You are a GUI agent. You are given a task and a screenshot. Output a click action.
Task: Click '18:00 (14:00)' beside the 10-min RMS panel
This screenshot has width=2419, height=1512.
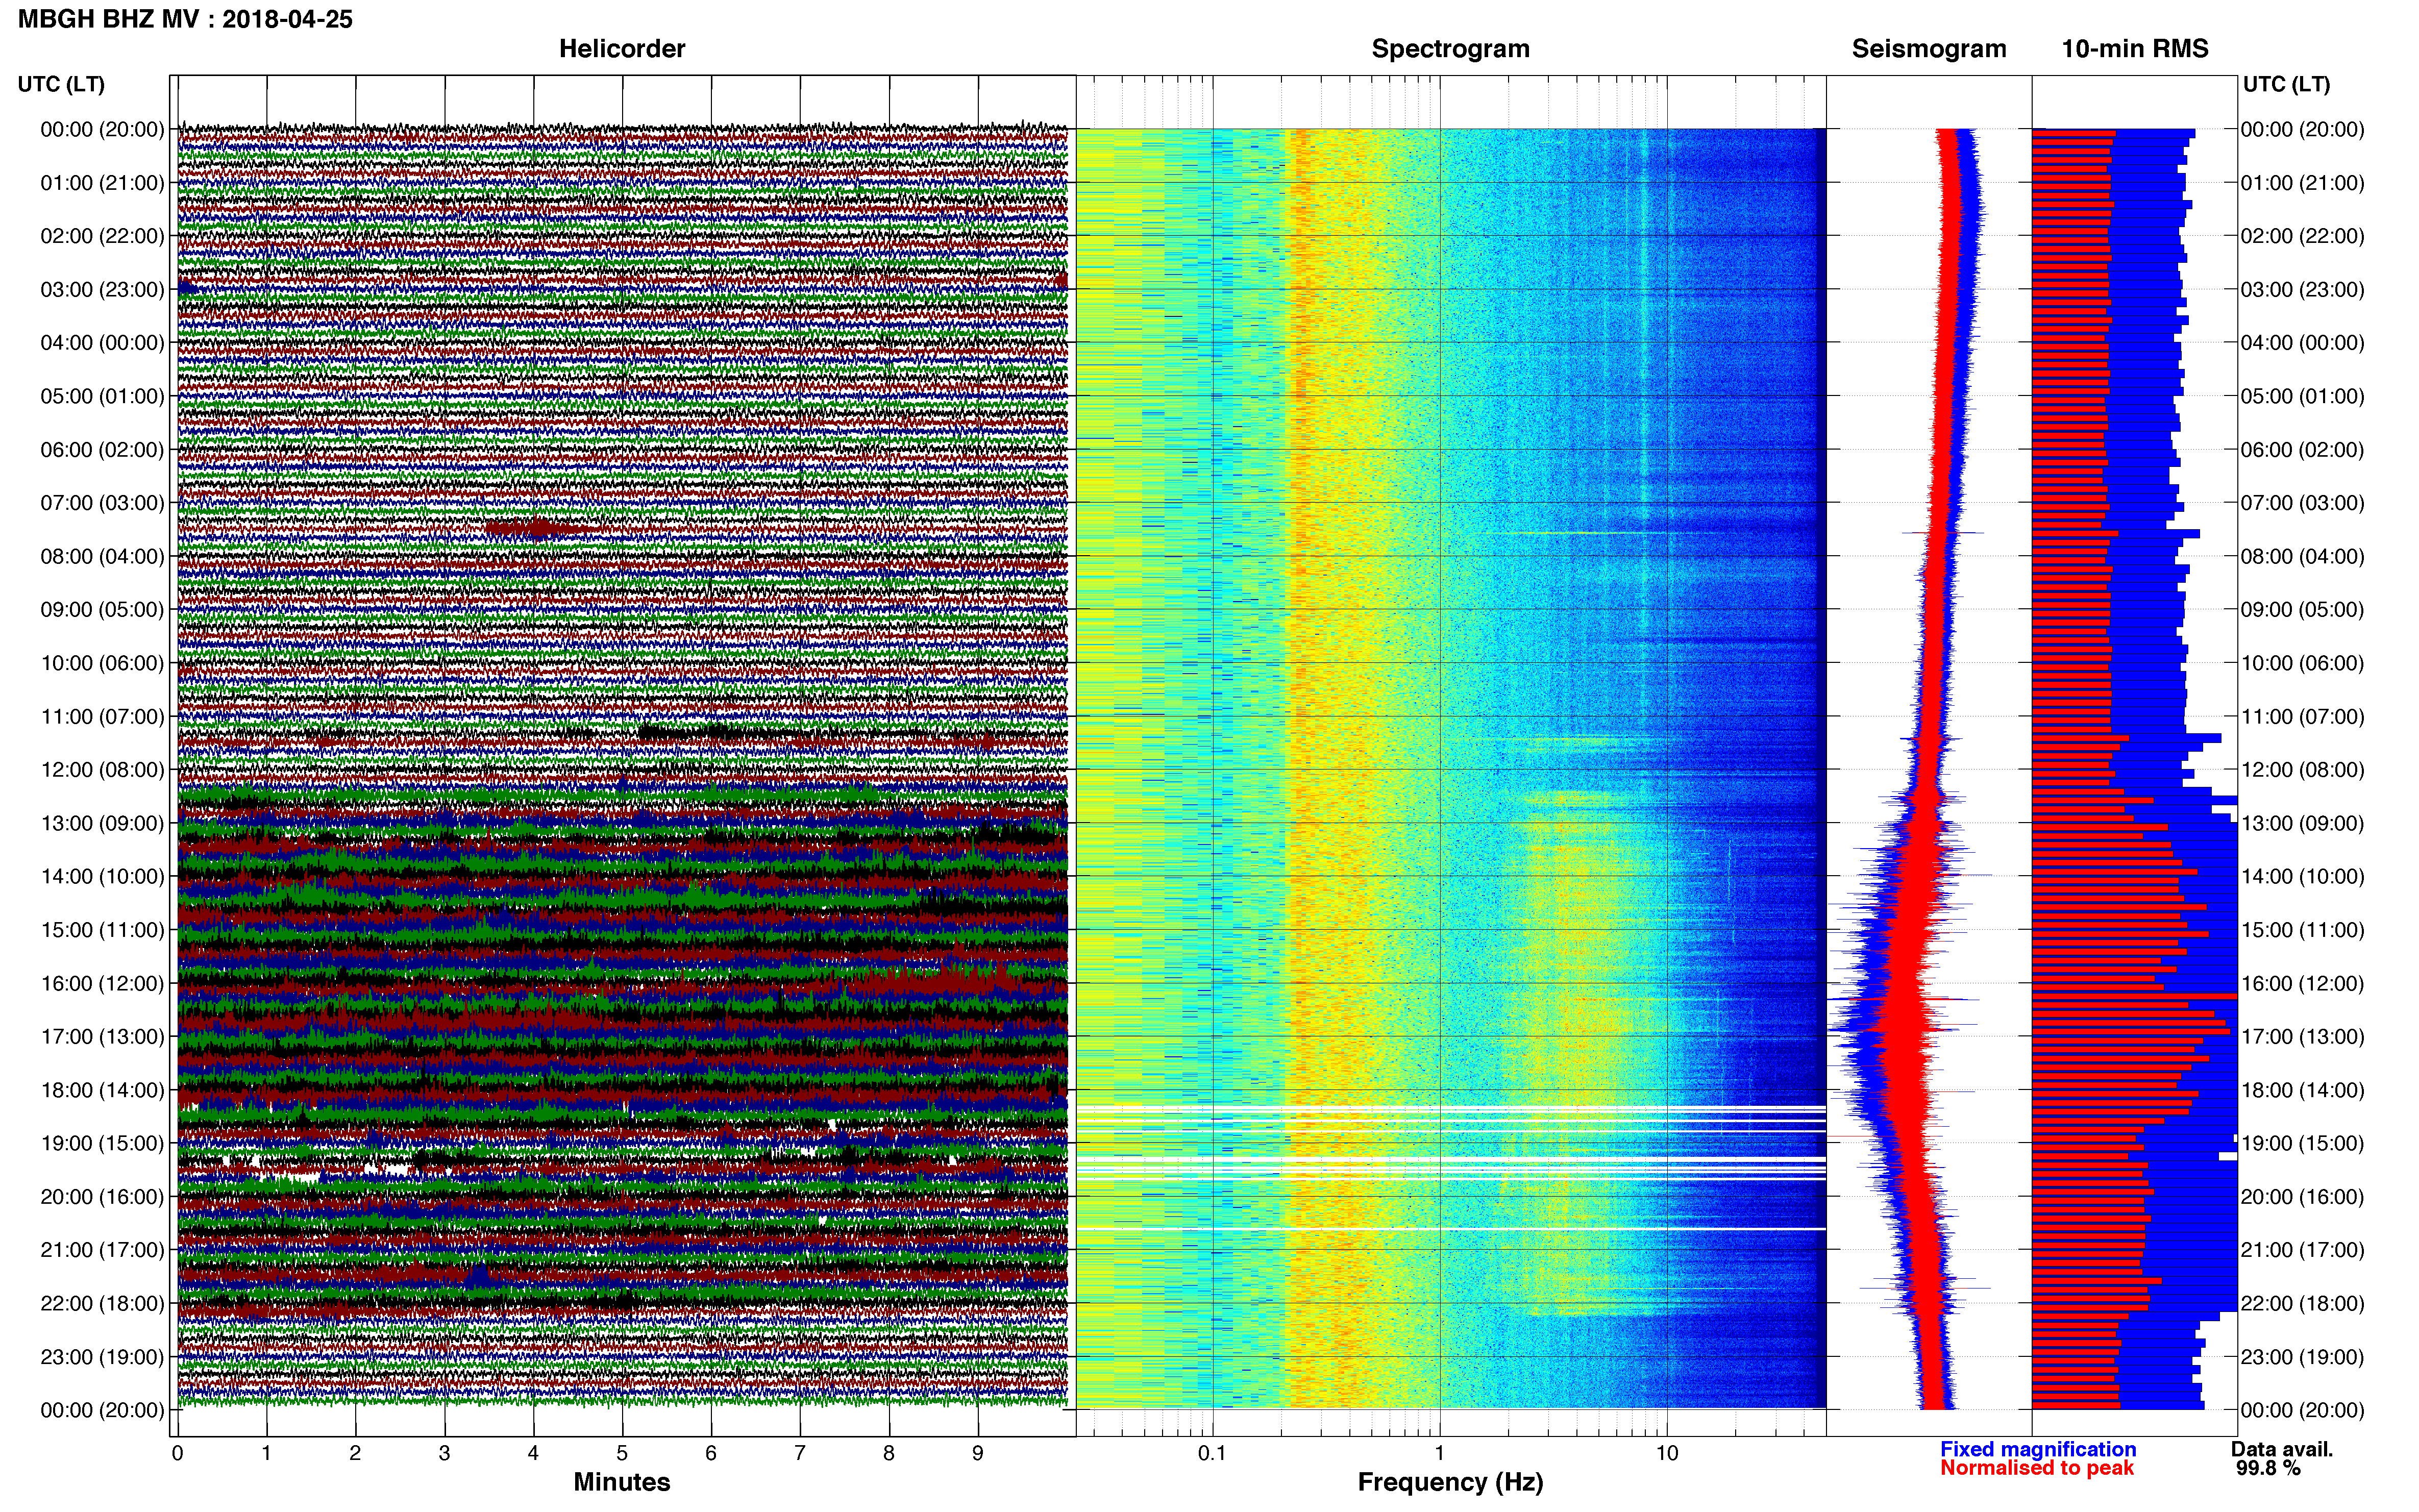tap(2302, 1090)
